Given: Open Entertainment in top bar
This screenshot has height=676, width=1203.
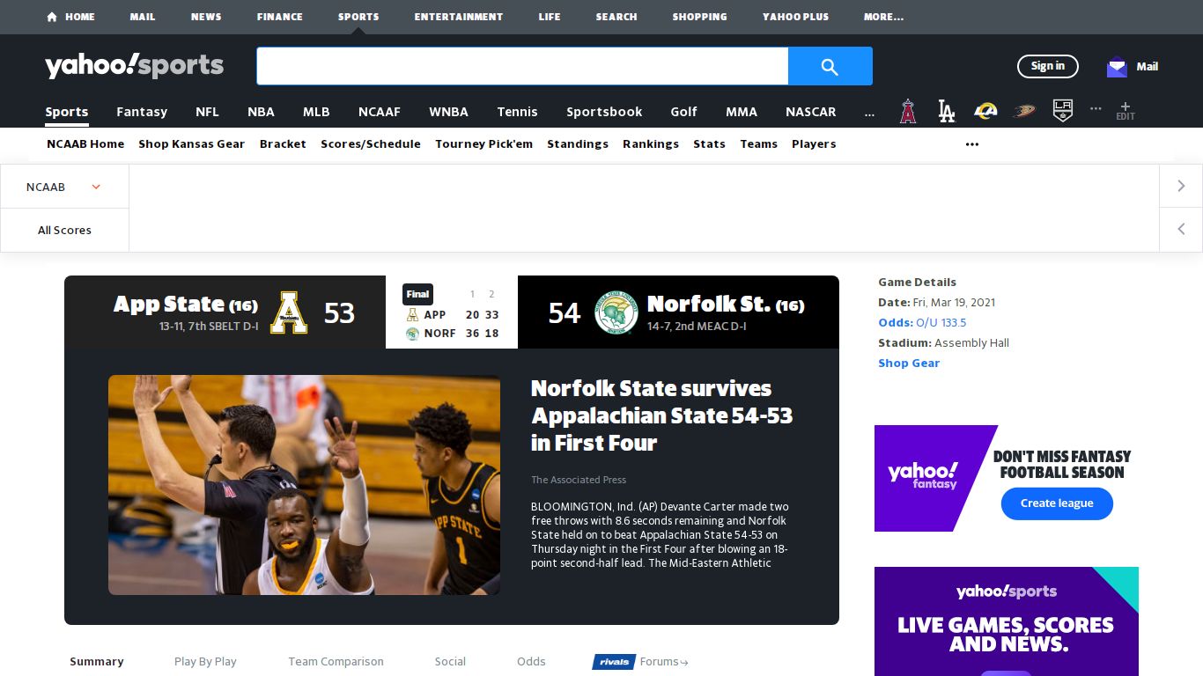Looking at the screenshot, I should pyautogui.click(x=459, y=17).
